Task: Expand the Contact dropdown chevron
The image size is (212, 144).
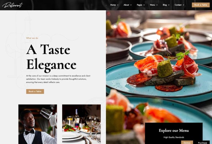Action: [x=184, y=5]
